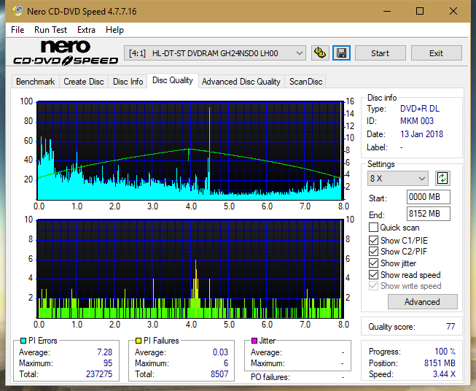The image size is (476, 391).
Task: Open the File menu
Action: (17, 30)
